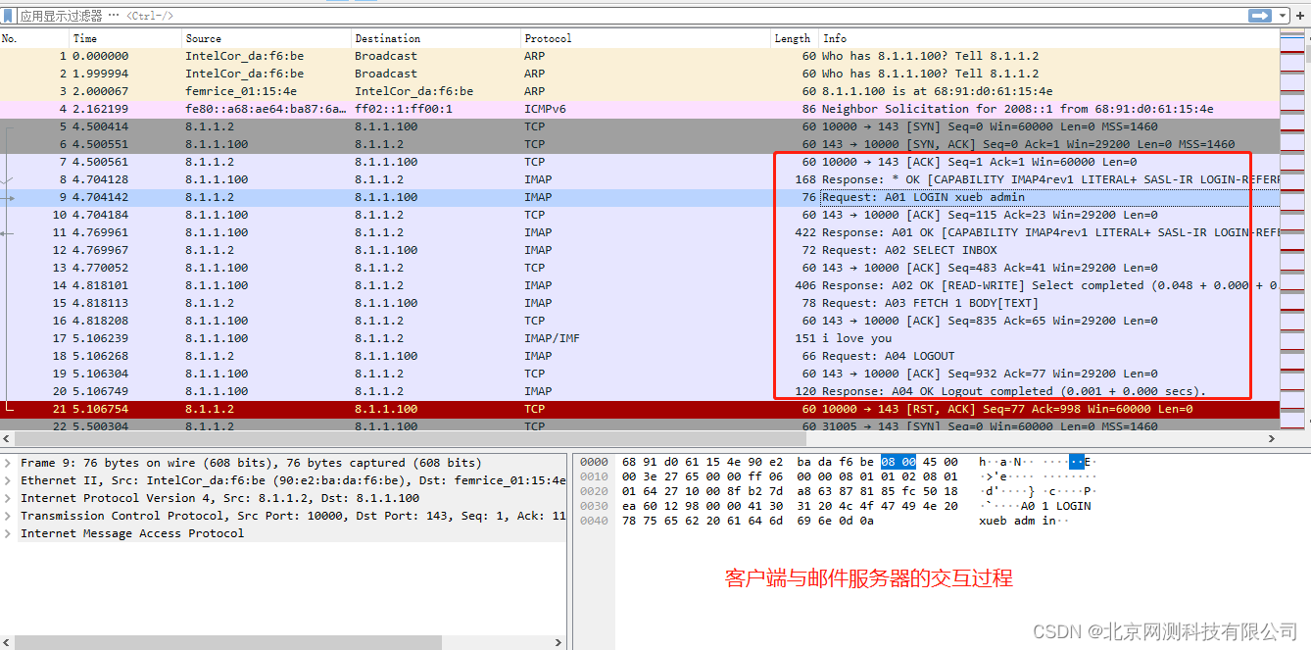Screen dimensions: 1311x650
Task: Select packet 22 TCP 31005 SYN row
Action: (x=640, y=425)
